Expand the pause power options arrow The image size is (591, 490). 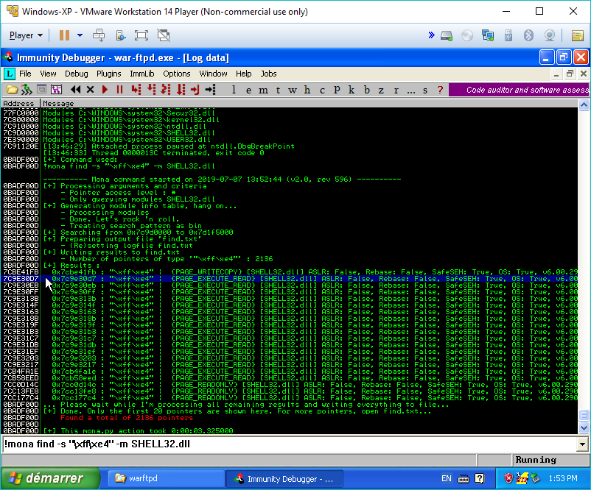[80, 35]
